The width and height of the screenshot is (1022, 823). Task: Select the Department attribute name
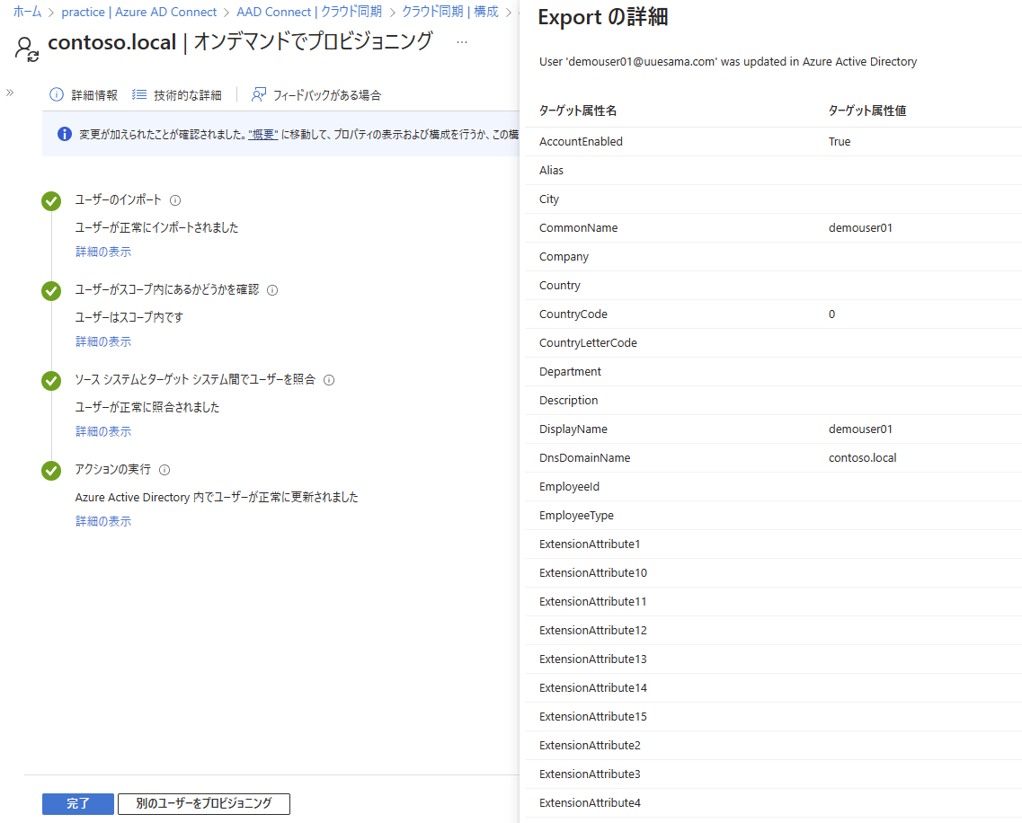(570, 371)
